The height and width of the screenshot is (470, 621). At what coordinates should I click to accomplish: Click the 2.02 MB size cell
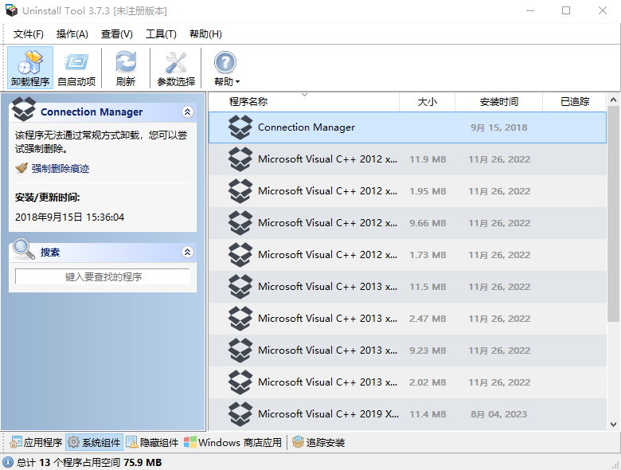(428, 382)
